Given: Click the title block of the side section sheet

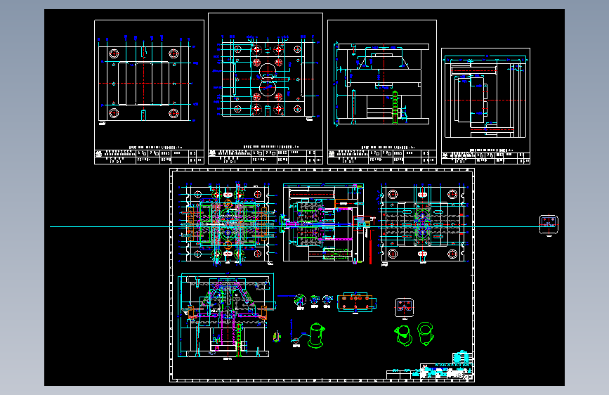Looking at the screenshot, I should point(382,157).
